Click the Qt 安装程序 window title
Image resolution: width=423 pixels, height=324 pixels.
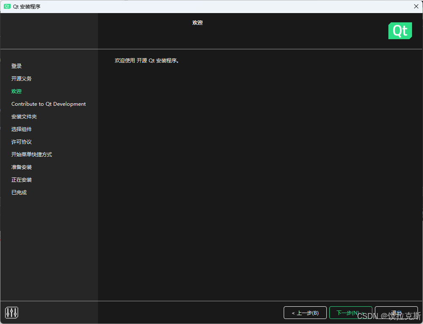pyautogui.click(x=27, y=6)
